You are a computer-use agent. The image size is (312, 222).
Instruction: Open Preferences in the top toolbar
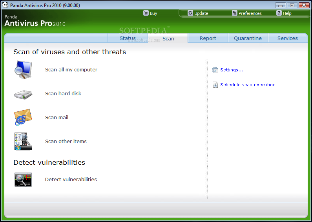pos(250,13)
